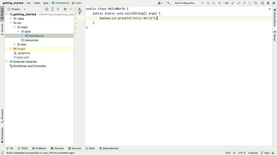The height and width of the screenshot is (155, 277).
Task: Open the Services tool window
Action: pos(75,148)
